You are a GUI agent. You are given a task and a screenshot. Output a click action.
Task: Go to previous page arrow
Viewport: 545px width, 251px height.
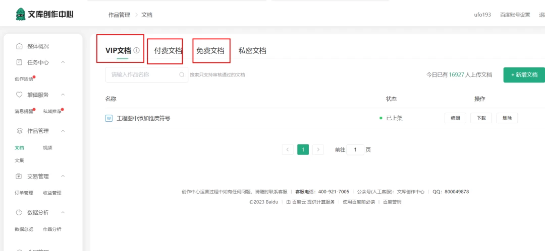(288, 149)
